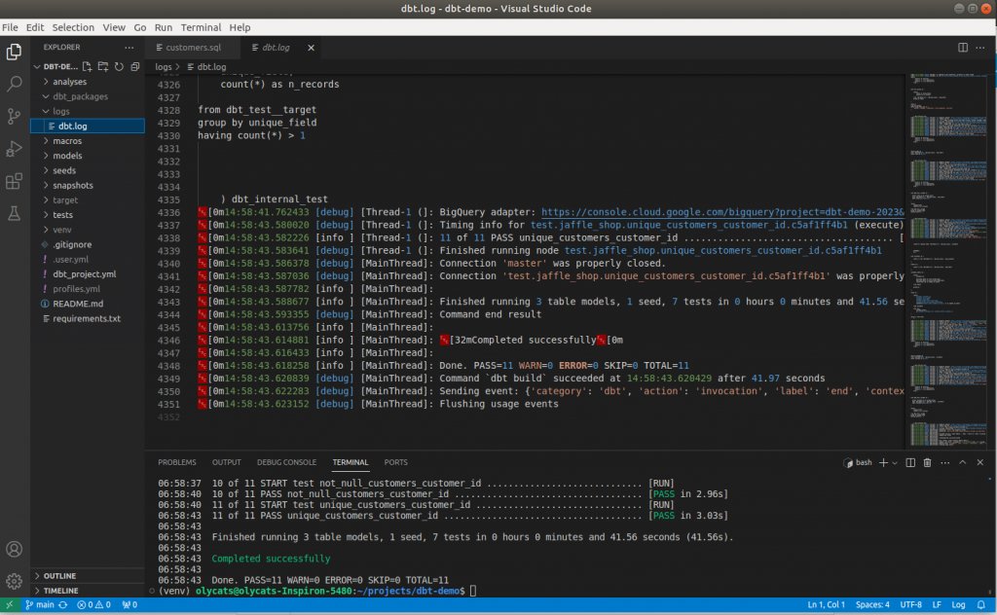The image size is (997, 615).
Task: Kill the terminal with trash icon
Action: click(928, 462)
